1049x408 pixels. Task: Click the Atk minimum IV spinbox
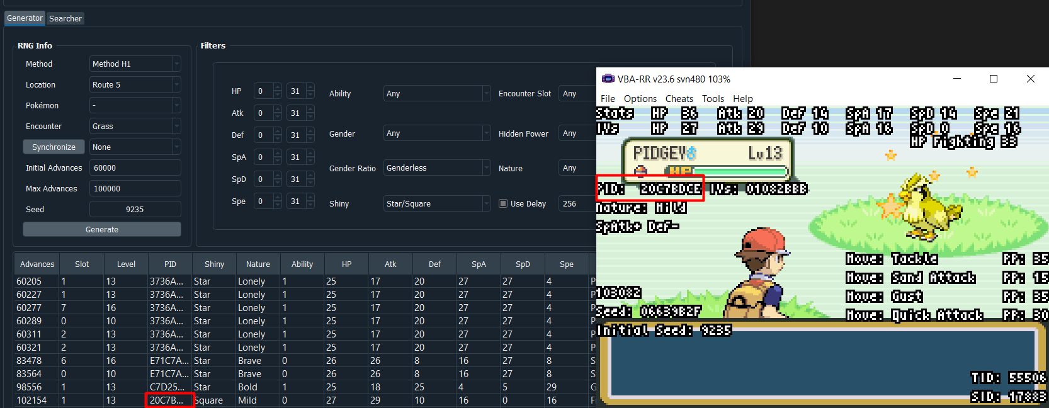[x=268, y=113]
